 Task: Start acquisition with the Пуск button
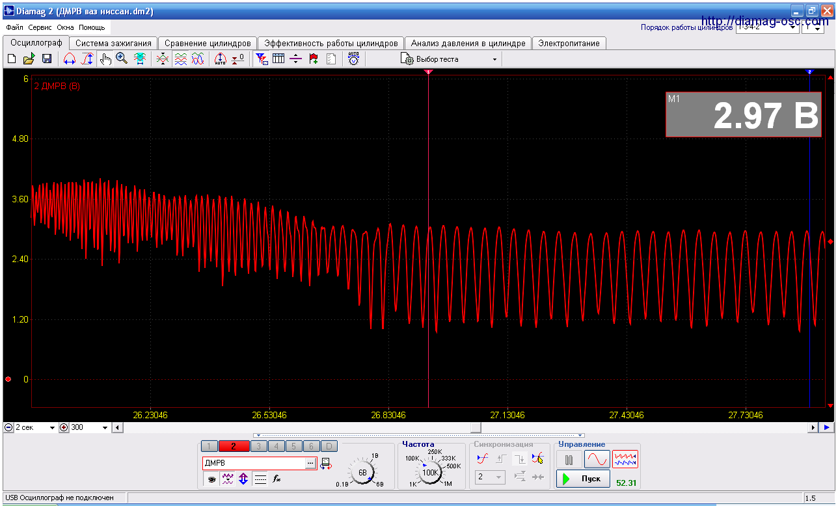tap(583, 479)
